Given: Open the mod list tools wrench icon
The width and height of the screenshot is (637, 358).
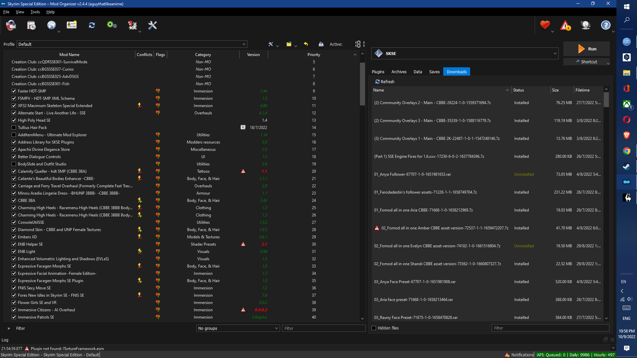Looking at the screenshot, I should tap(271, 44).
